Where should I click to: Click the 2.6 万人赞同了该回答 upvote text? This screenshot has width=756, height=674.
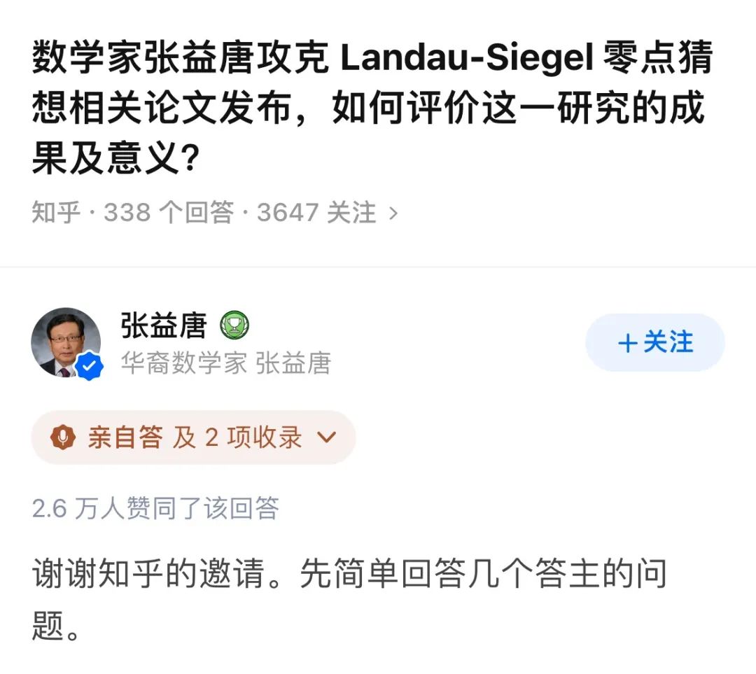coord(156,510)
